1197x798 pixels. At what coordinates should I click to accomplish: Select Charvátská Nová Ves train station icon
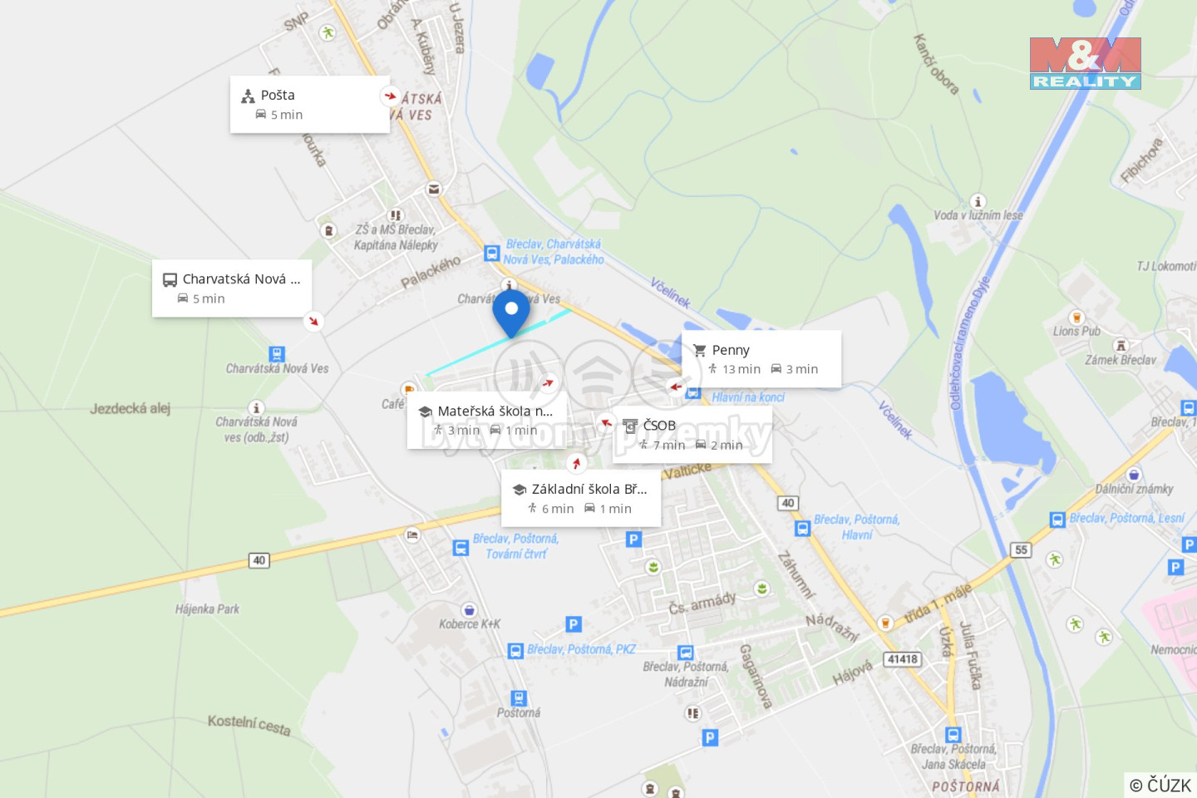click(277, 354)
